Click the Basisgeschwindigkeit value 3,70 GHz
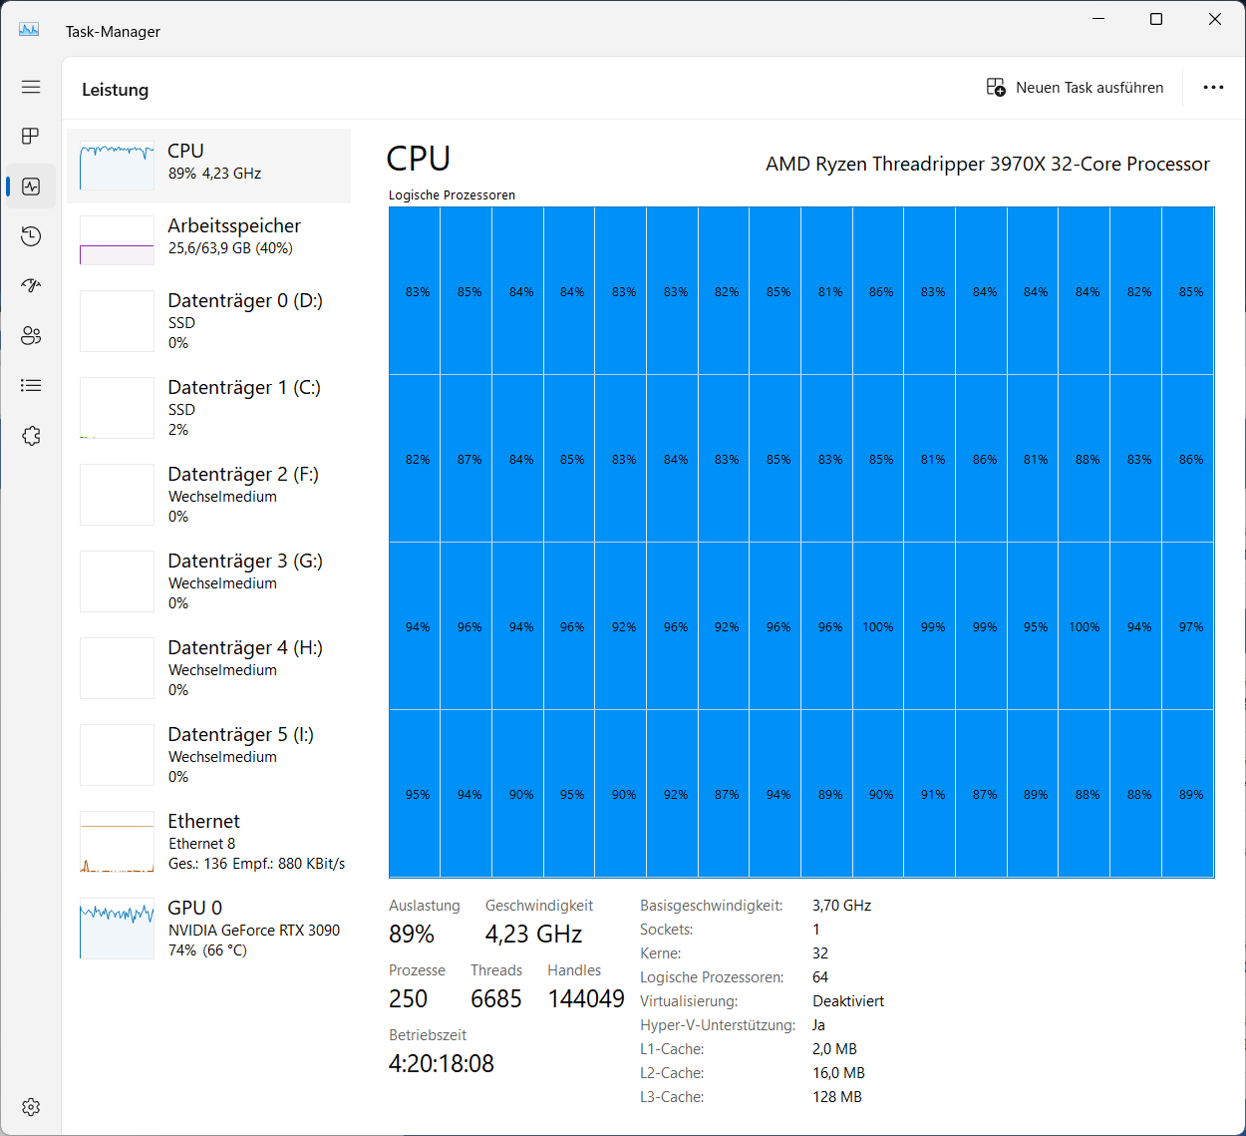Viewport: 1246px width, 1136px height. click(x=841, y=906)
